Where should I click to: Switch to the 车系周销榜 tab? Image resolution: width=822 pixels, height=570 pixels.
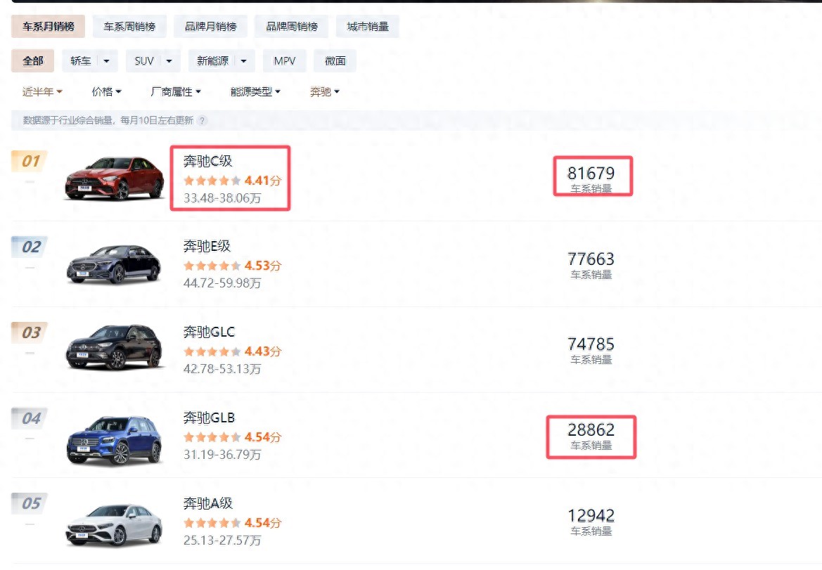tap(129, 27)
